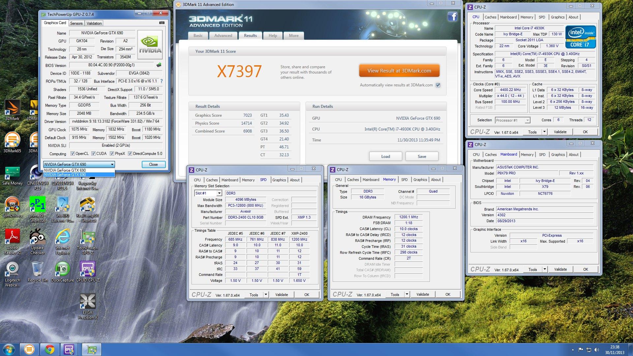Click GPU-Z screenshot camera icon
Image resolution: width=633 pixels, height=356 pixels.
pos(162,23)
